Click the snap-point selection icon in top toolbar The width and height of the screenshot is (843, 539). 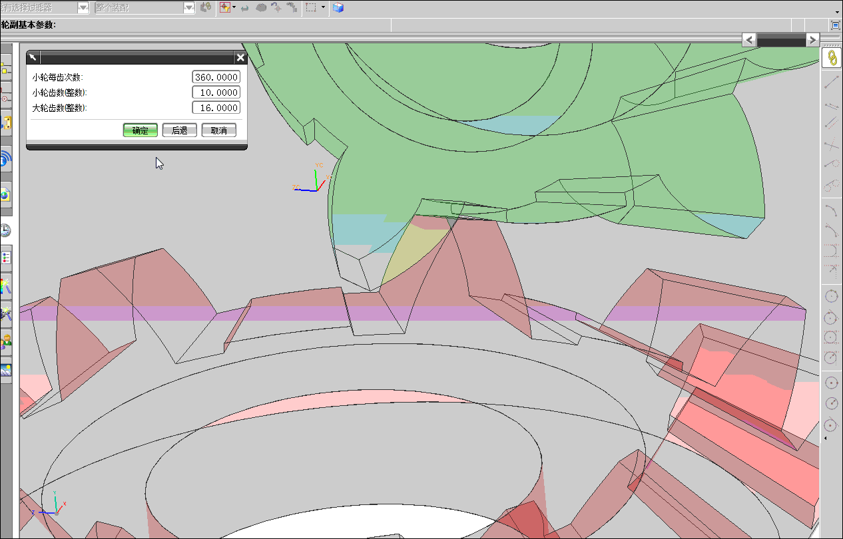[224, 7]
